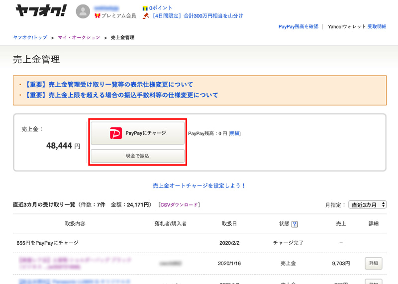
Task: Open the PayPay残高を確認 link
Action: [x=298, y=27]
